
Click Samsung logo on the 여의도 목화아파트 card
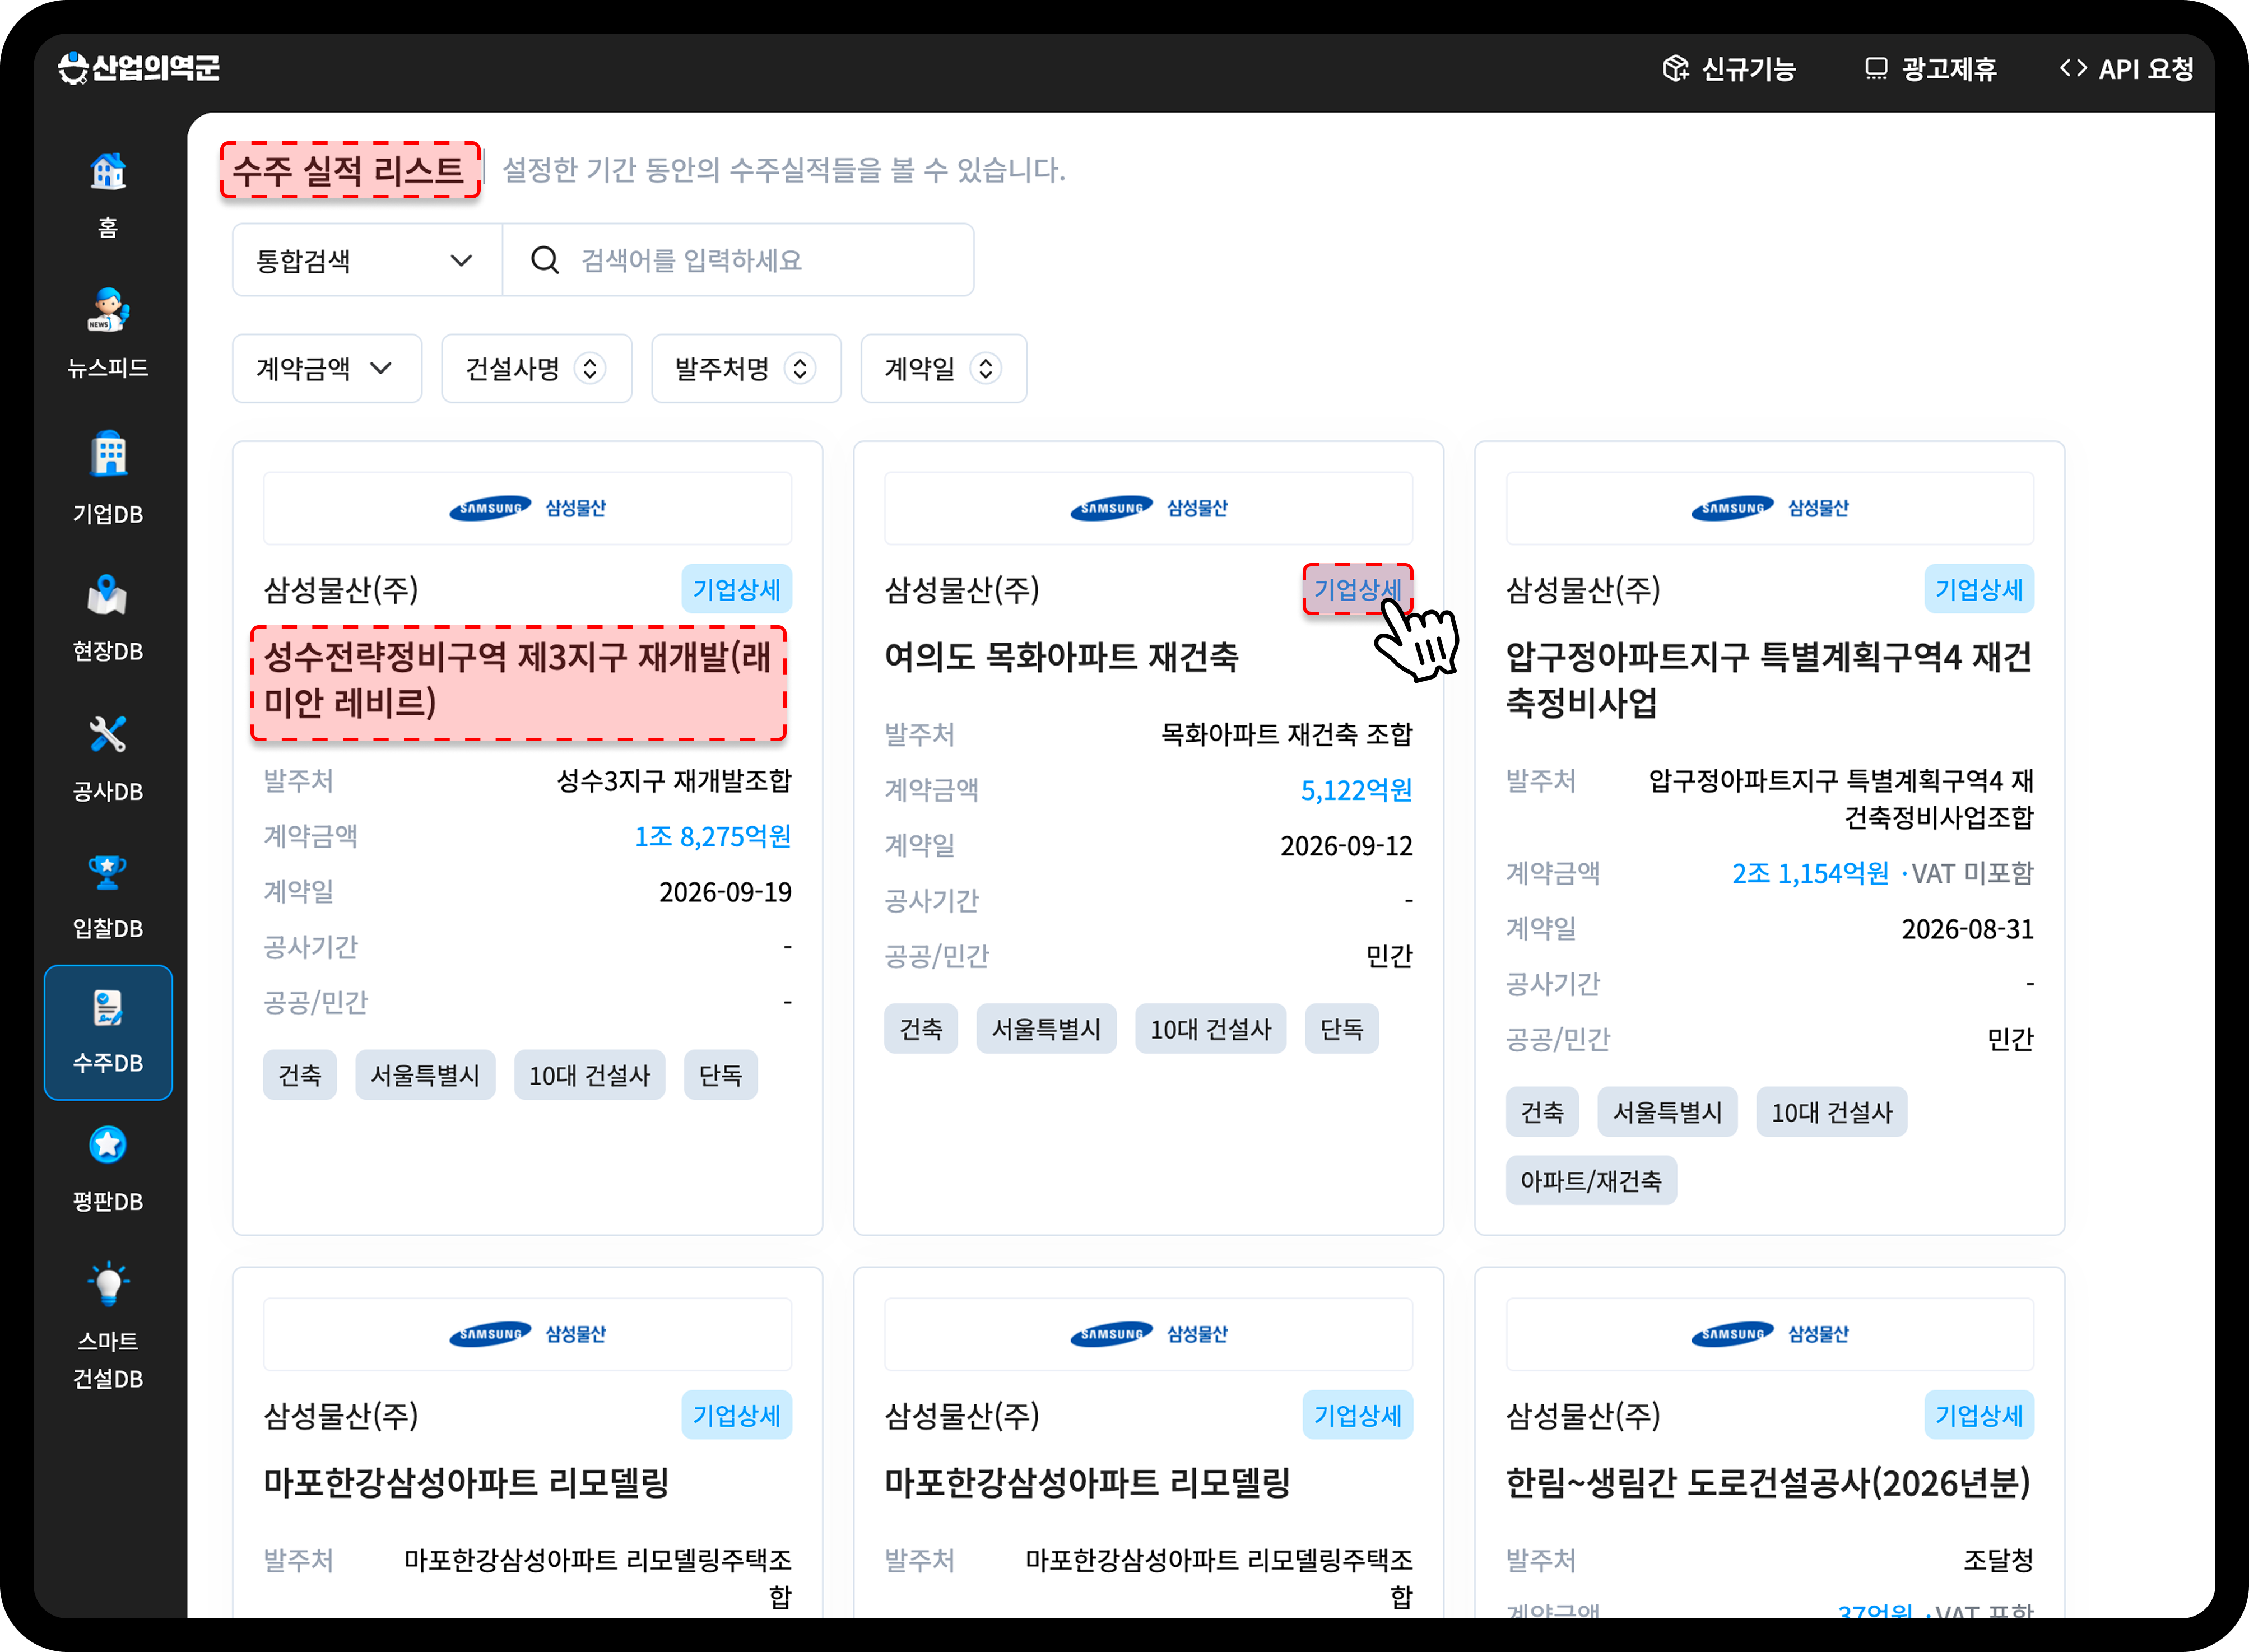[1148, 508]
